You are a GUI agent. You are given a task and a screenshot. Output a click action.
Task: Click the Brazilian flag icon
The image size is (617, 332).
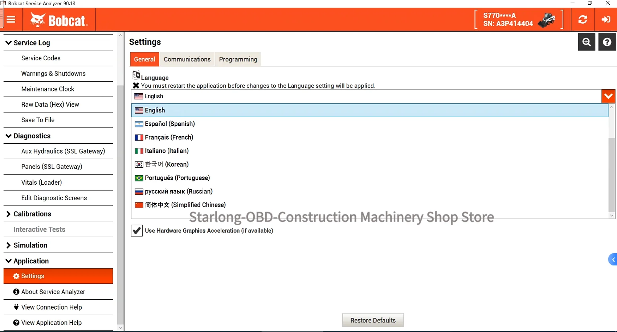[139, 178]
